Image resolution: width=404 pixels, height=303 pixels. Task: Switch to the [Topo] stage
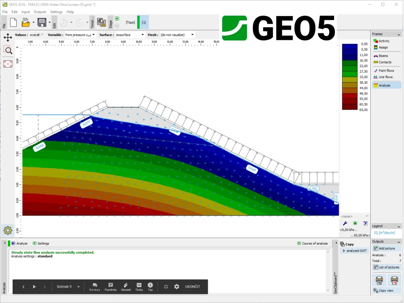click(x=130, y=22)
